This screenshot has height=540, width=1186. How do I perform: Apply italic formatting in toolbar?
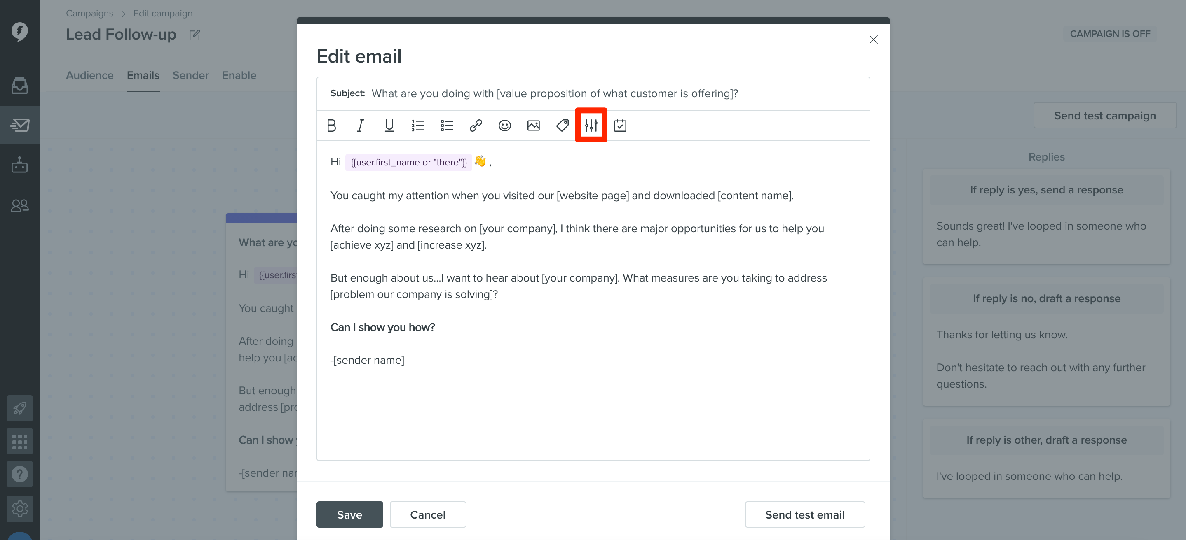pos(360,125)
